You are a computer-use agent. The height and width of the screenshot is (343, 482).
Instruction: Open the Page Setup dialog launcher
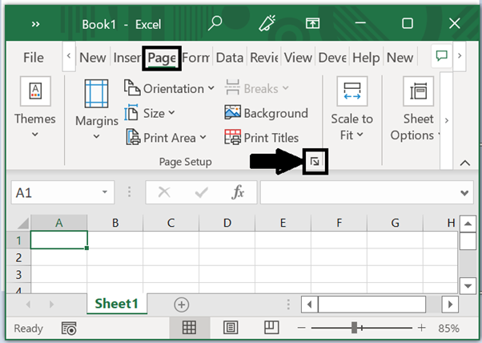tap(316, 162)
